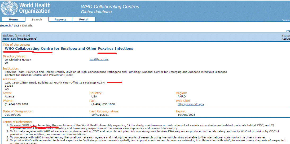Click the List breadcrumb link
290x144 pixels.
[16, 26]
